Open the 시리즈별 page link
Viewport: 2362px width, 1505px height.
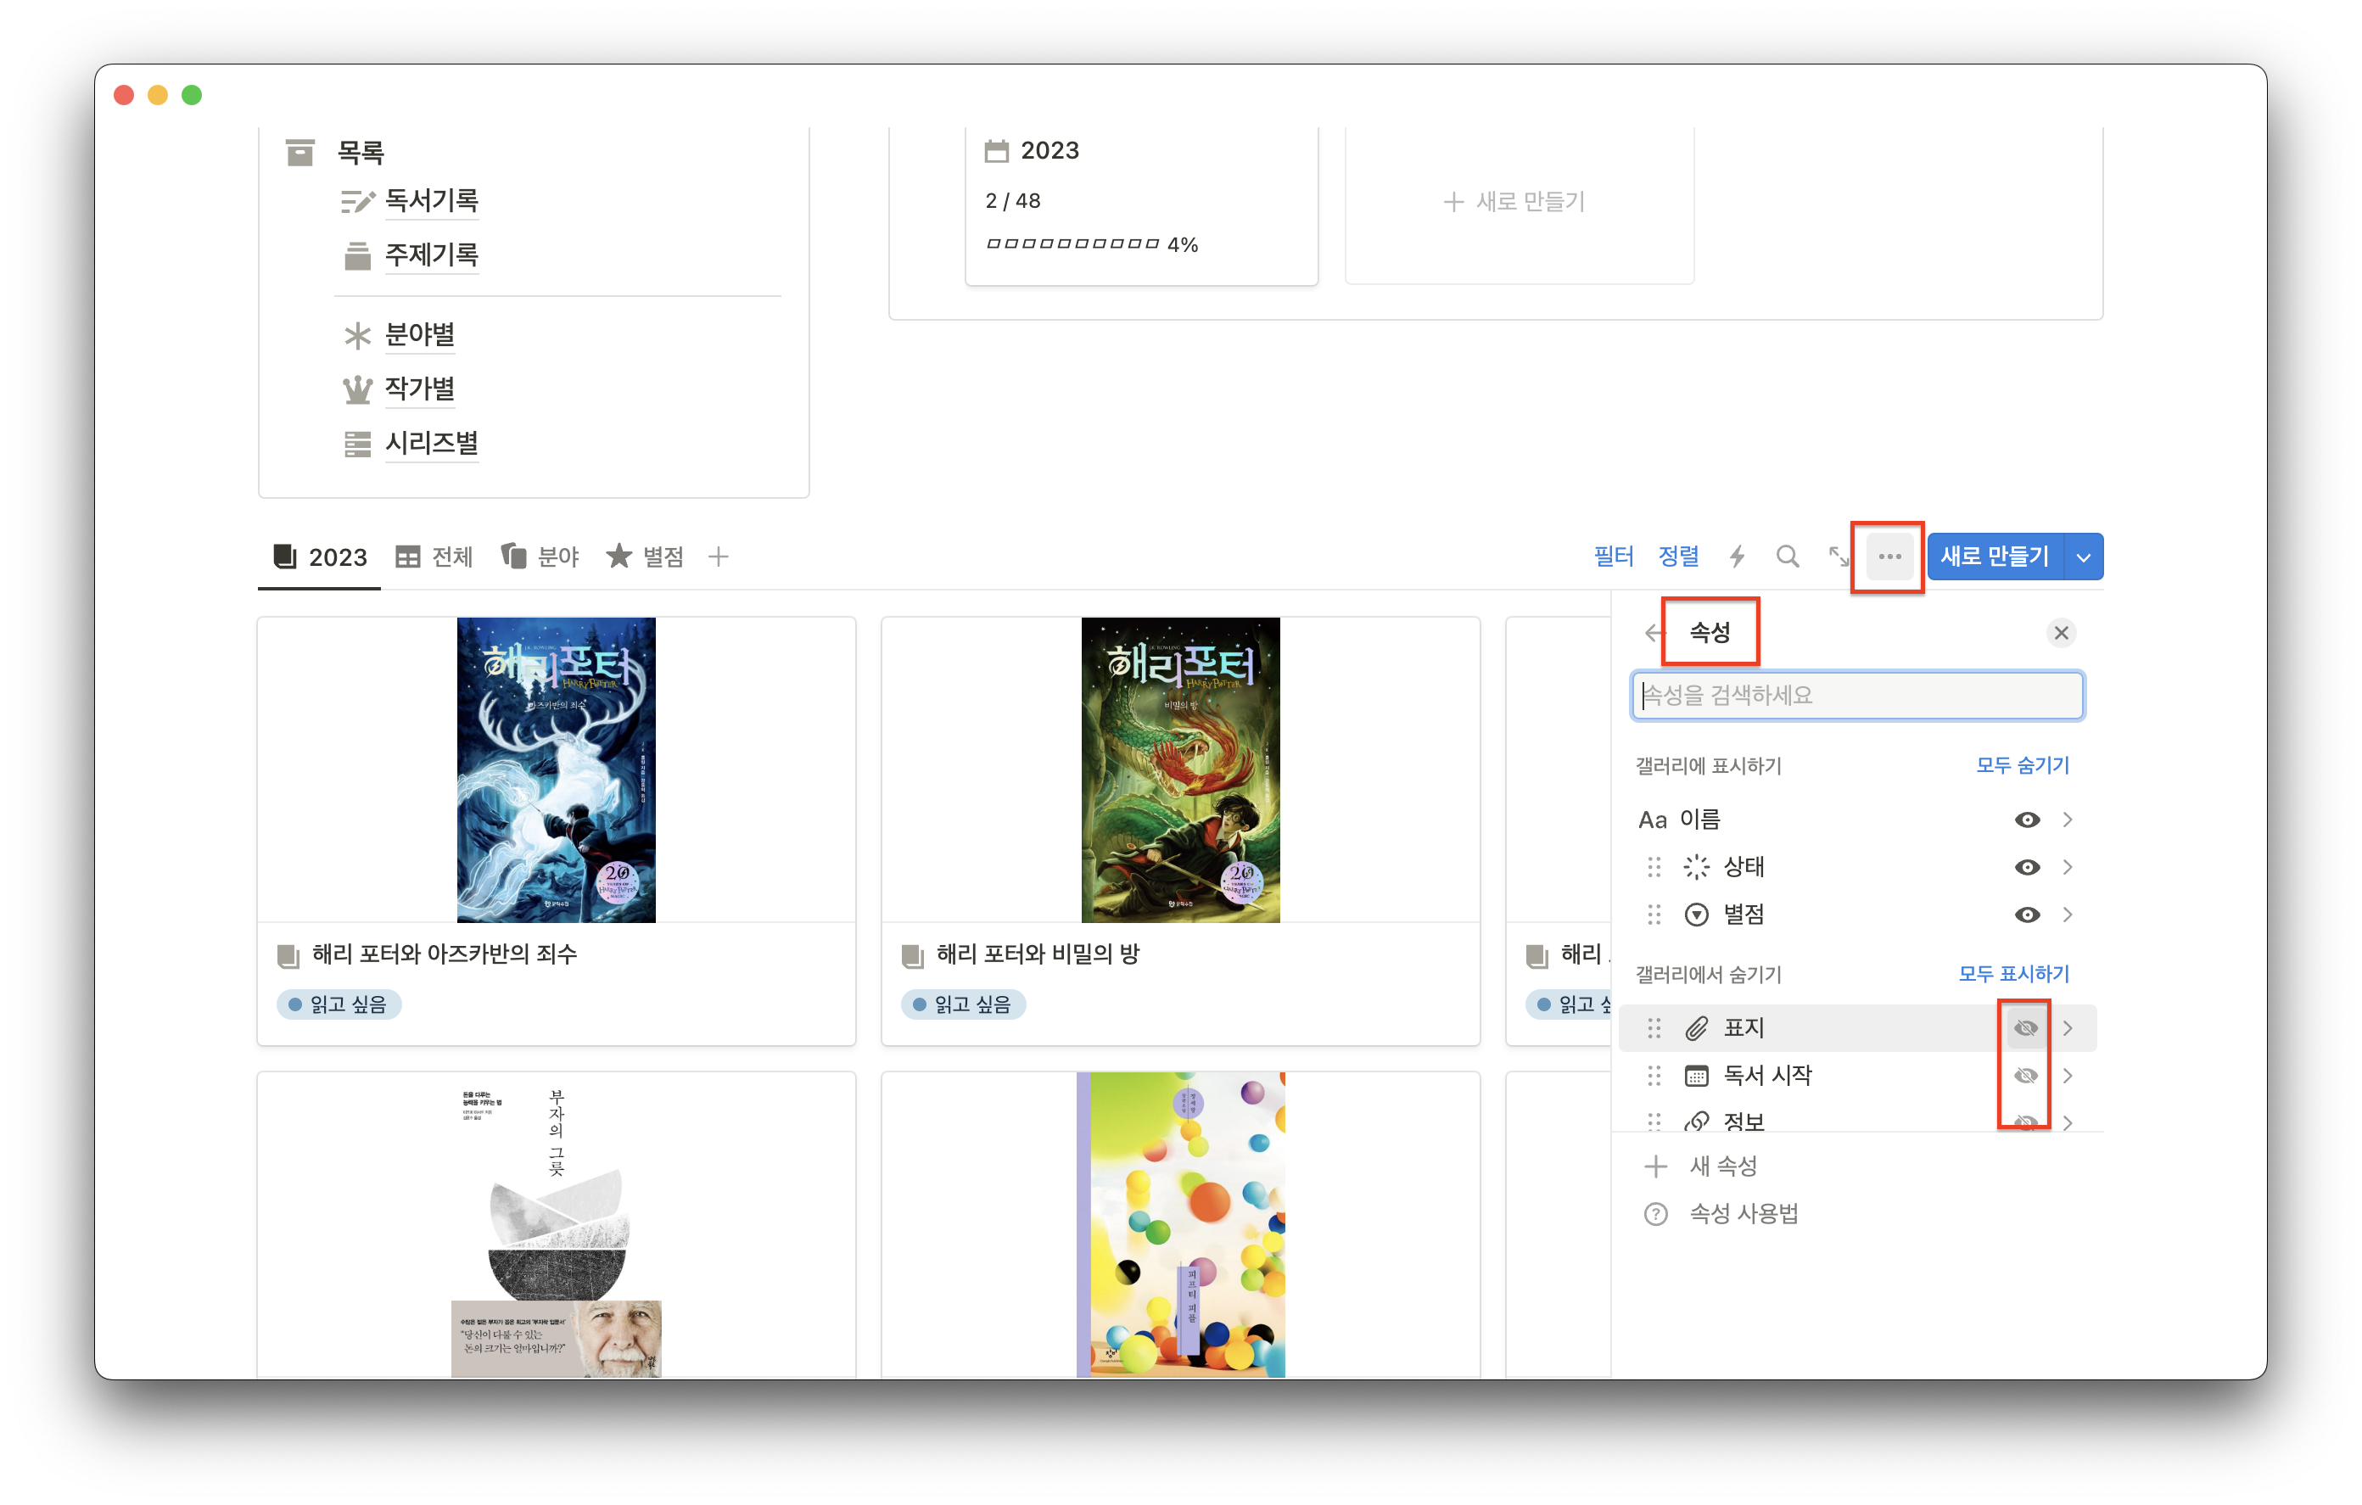tap(432, 444)
